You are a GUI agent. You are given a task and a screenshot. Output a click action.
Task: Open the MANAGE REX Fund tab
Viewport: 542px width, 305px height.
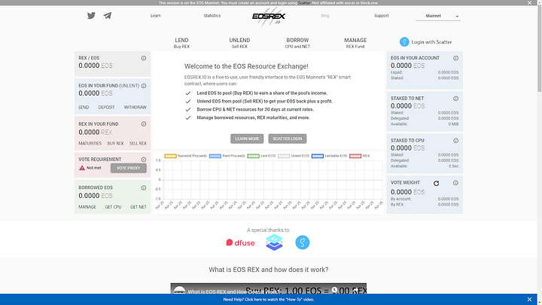coord(355,43)
